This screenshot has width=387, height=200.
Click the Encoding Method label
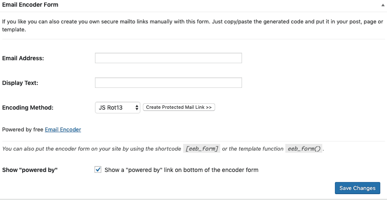[x=28, y=108]
